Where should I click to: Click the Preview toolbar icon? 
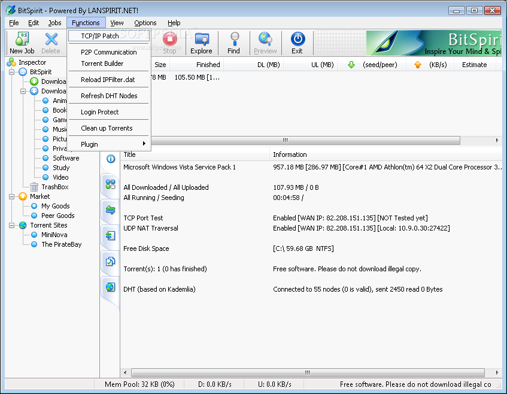tap(265, 39)
